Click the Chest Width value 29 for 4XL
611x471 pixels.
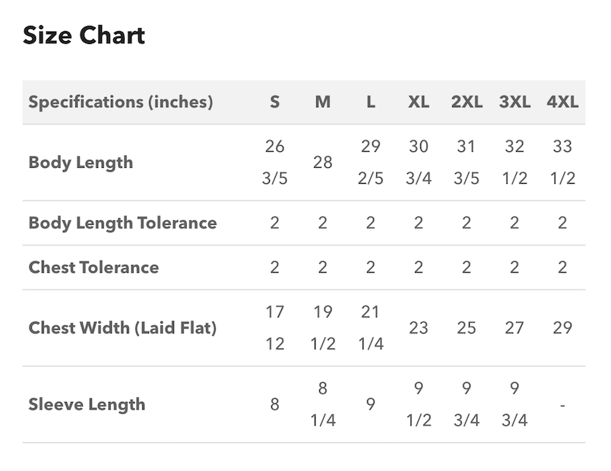tap(562, 328)
